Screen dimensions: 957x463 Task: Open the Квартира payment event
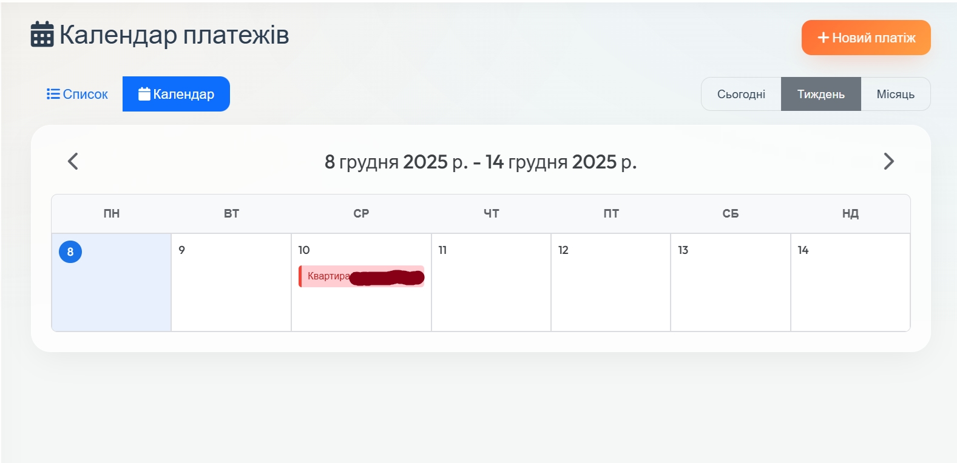tap(362, 276)
